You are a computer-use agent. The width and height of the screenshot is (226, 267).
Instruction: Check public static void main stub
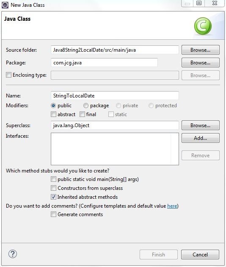coord(53,179)
